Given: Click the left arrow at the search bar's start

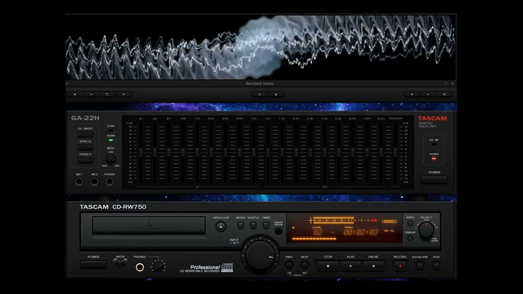Looking at the screenshot, I should click(x=67, y=83).
